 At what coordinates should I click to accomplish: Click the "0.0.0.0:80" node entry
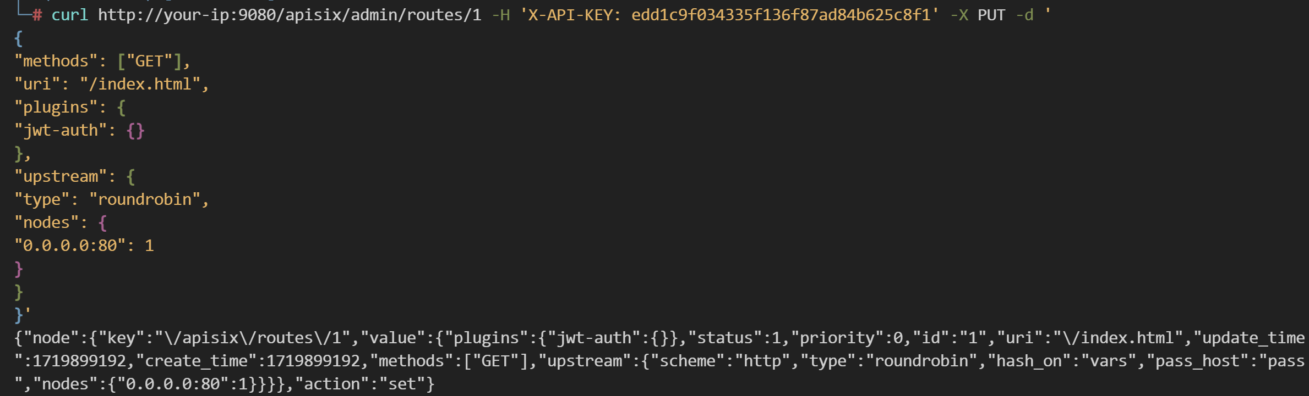[x=69, y=246]
